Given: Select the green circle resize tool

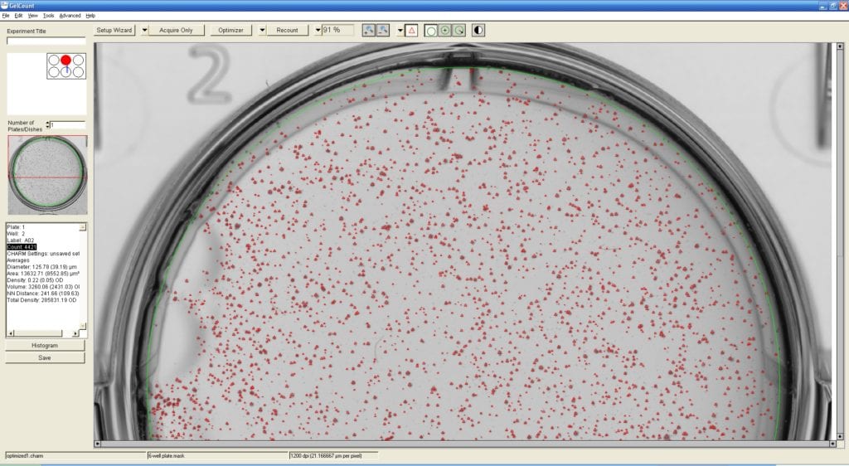Looking at the screenshot, I should point(459,30).
